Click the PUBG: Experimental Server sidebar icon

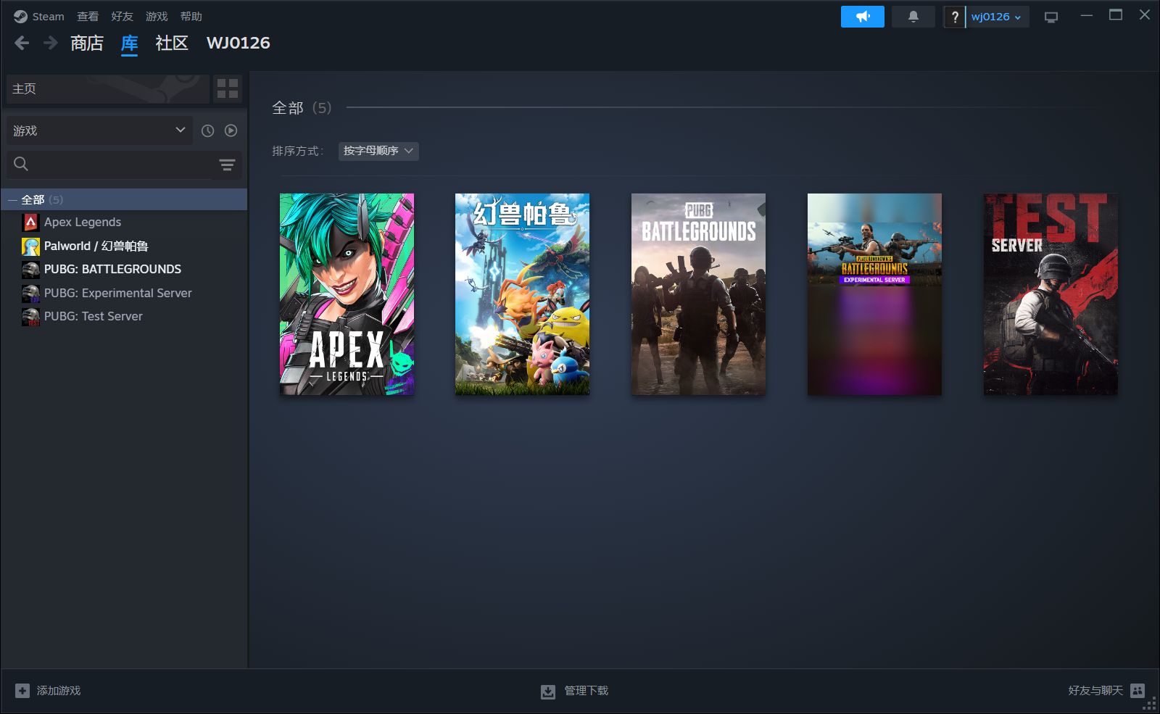[30, 294]
